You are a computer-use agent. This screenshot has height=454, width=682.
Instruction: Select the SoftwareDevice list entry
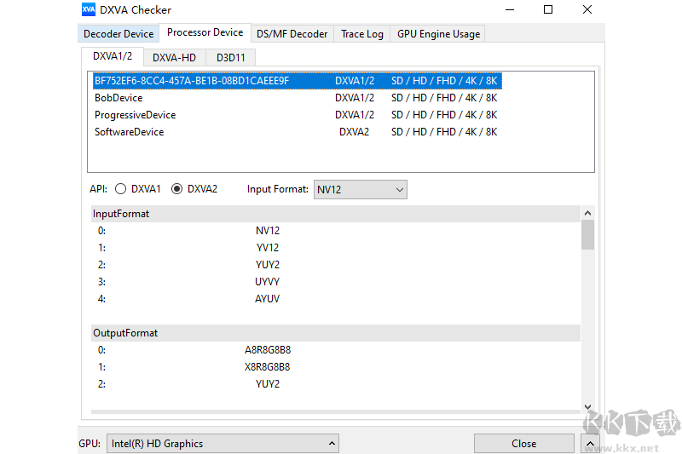tap(129, 132)
